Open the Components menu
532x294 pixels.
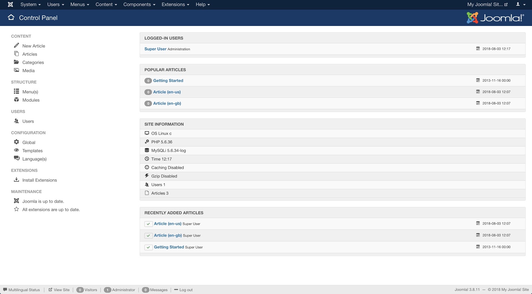coord(139,4)
